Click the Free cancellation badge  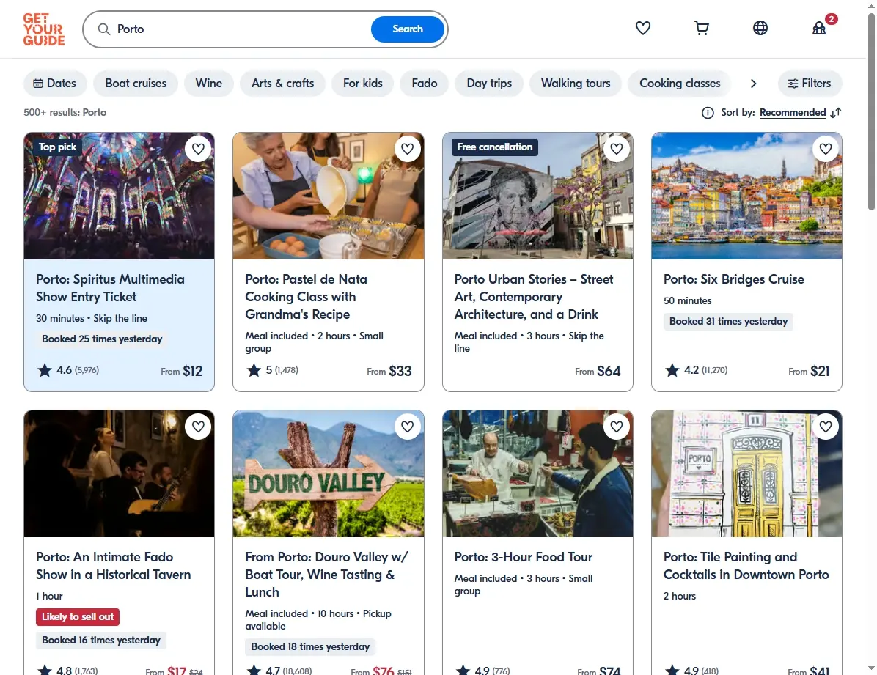coord(494,147)
